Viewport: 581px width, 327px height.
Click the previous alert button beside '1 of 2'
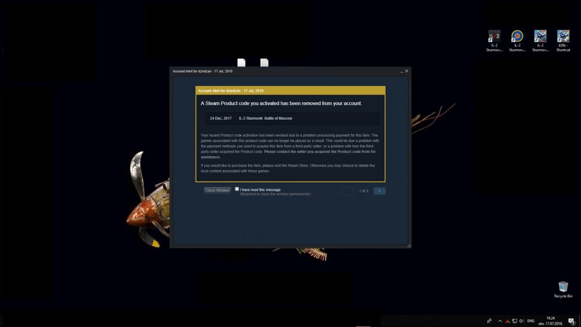pos(347,191)
